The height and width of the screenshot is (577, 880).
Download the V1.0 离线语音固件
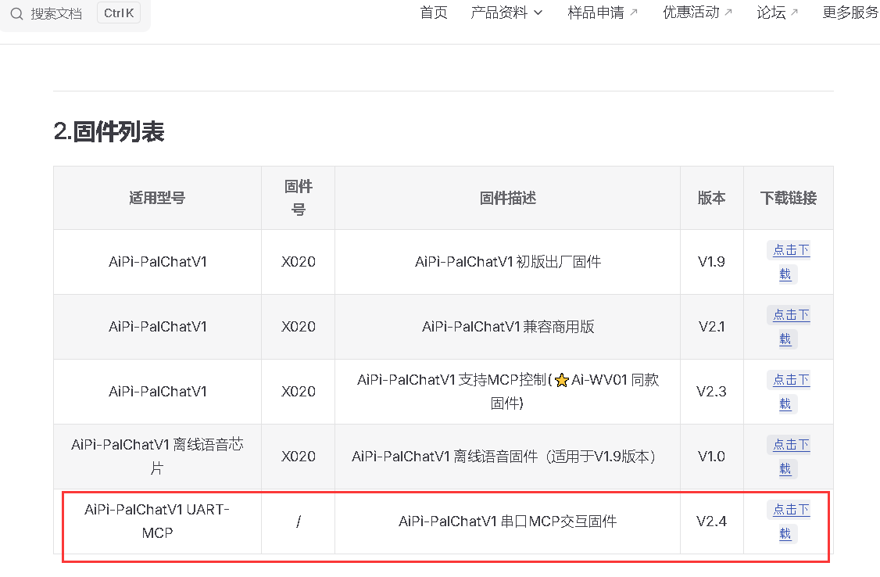pos(791,446)
